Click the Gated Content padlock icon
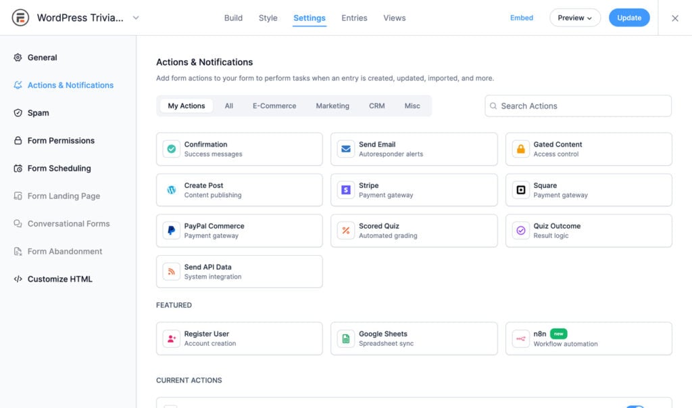The height and width of the screenshot is (408, 692). pyautogui.click(x=521, y=149)
